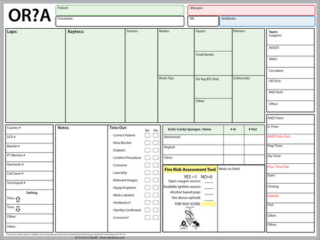The width and height of the screenshot is (320, 240).
Task: Click the up arrow next to Time
Action: [x=18, y=199]
